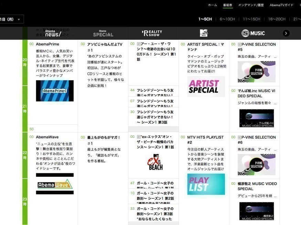The image size is (301, 225).
Task: Read the 珠玉の楽曲 description under #5
Action: point(257,57)
